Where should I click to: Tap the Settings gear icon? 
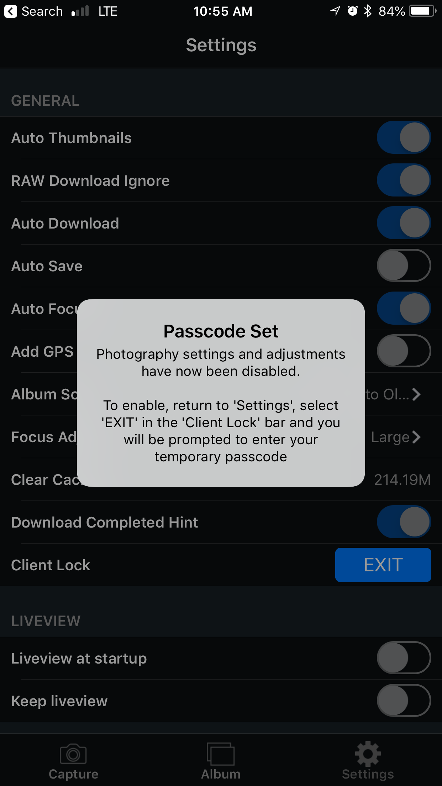tap(368, 754)
